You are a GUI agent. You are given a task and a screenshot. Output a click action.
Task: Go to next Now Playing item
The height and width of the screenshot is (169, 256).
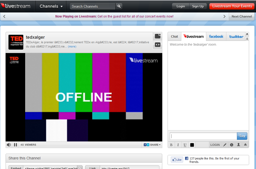point(224,16)
